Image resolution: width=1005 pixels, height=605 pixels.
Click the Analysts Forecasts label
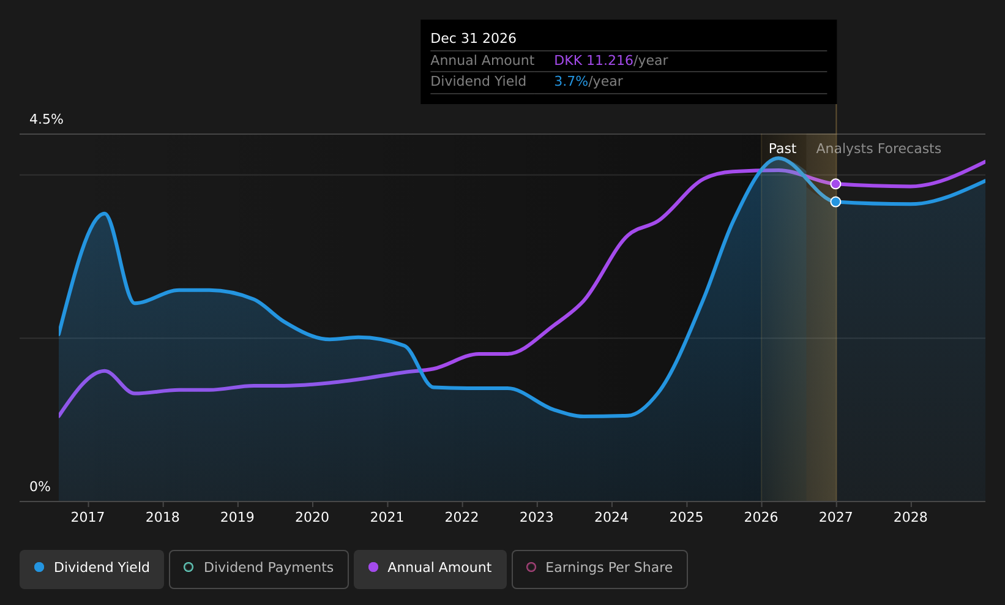tap(878, 149)
